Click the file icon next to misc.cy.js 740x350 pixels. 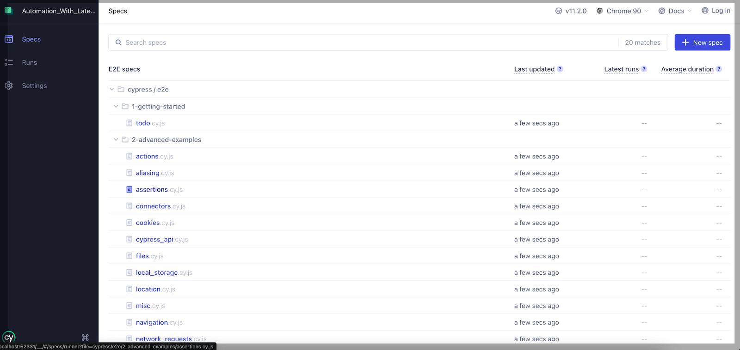(x=129, y=306)
